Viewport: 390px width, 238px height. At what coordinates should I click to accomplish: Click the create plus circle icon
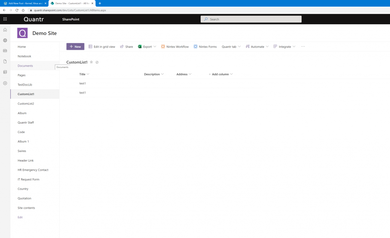pos(5,83)
